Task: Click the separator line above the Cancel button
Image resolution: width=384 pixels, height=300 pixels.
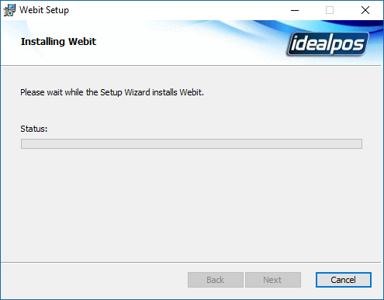Action: 191,263
